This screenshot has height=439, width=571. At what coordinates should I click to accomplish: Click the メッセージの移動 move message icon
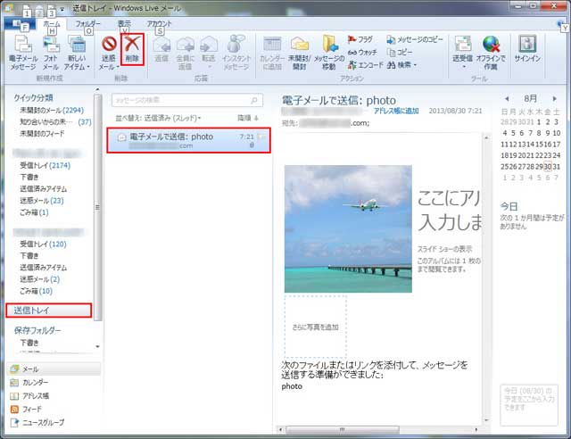point(330,52)
